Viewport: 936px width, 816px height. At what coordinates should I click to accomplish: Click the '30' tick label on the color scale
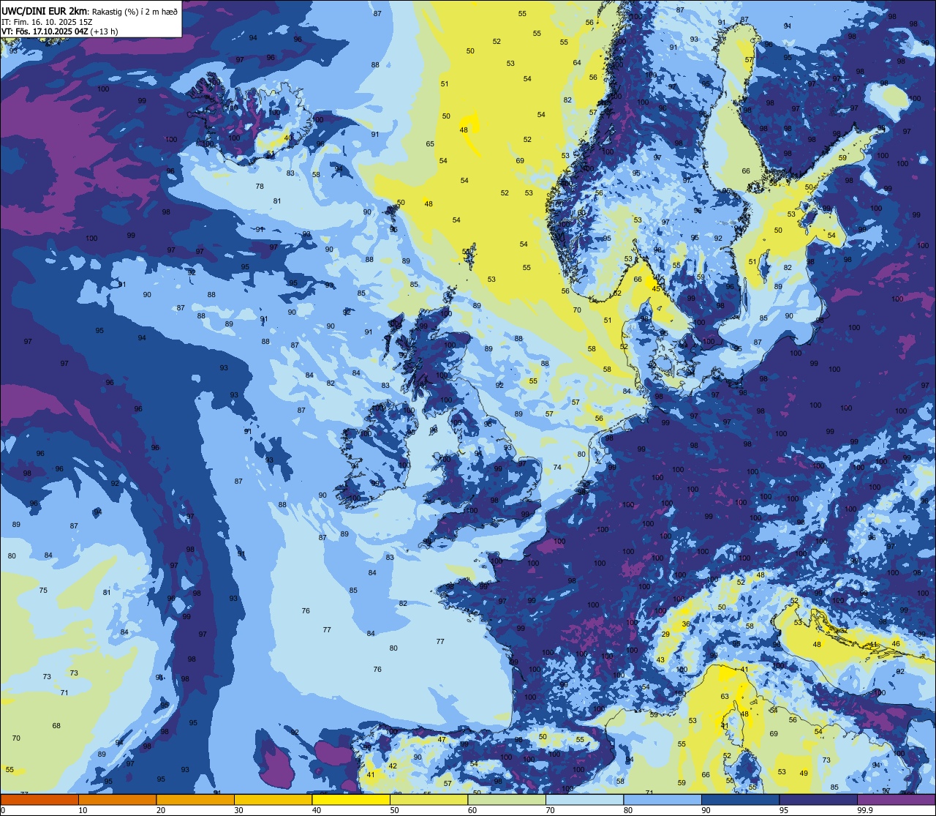pyautogui.click(x=238, y=809)
